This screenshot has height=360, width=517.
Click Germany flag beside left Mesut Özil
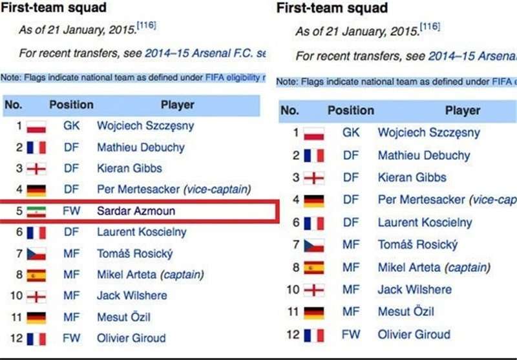[x=36, y=318]
